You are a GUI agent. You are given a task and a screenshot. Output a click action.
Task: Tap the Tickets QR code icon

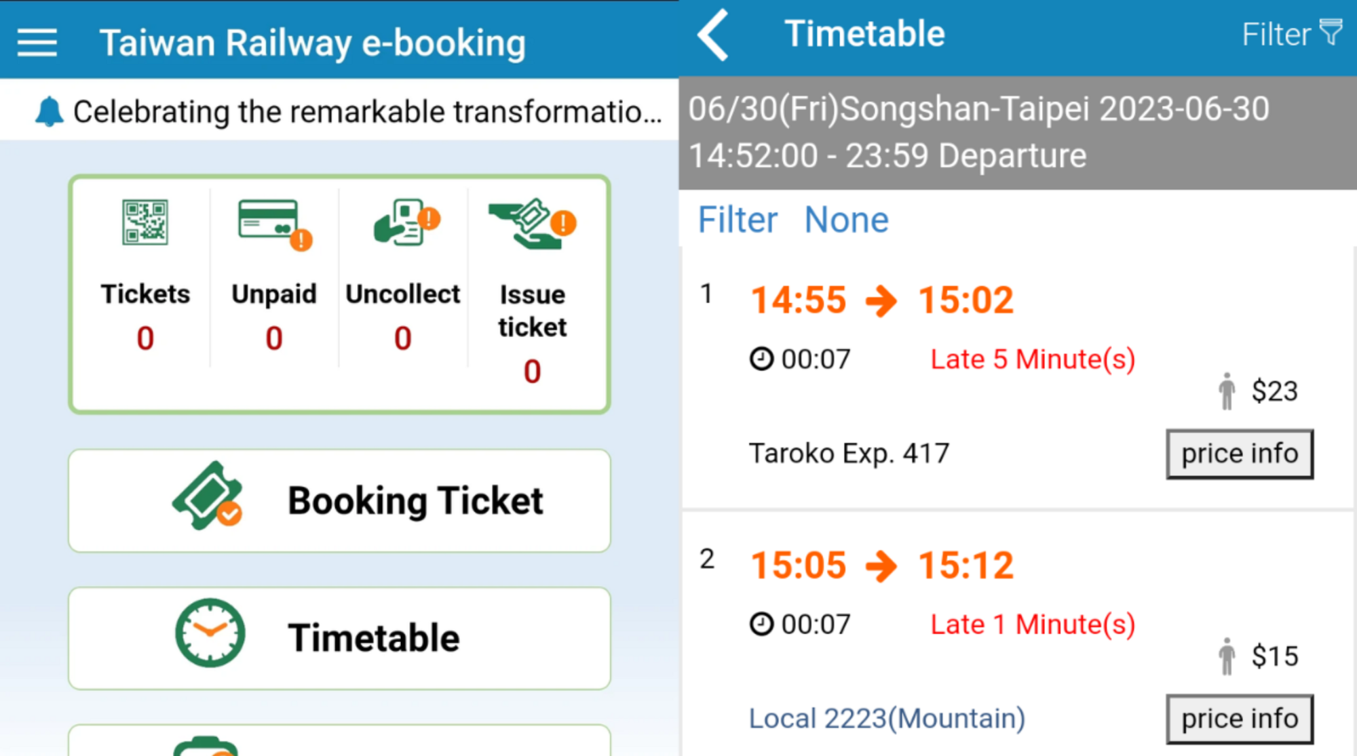click(x=144, y=224)
